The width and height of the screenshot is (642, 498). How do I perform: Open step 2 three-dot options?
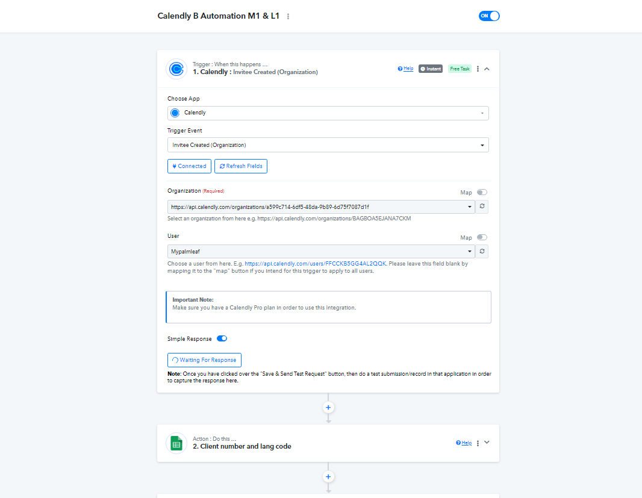(478, 443)
